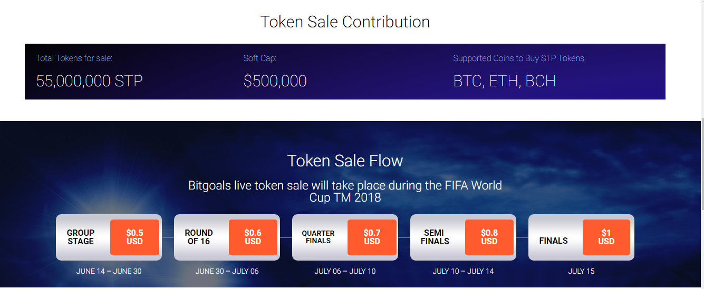704x289 pixels.
Task: Click the JULY 06 – JULY 10 date
Action: 345,272
